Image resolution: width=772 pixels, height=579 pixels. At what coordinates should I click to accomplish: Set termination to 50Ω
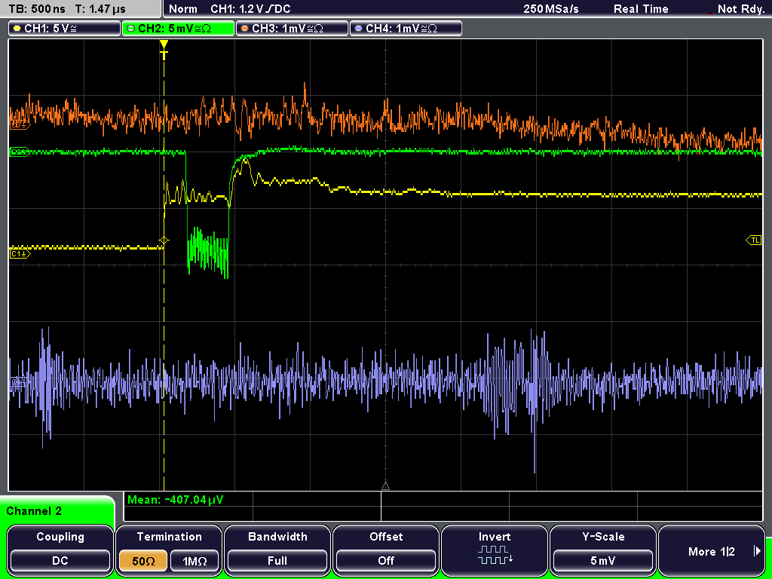(143, 560)
